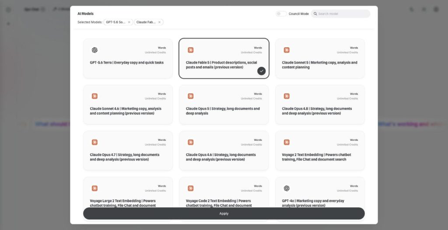Select Claude Opus 4.8 previous version model

click(x=320, y=105)
